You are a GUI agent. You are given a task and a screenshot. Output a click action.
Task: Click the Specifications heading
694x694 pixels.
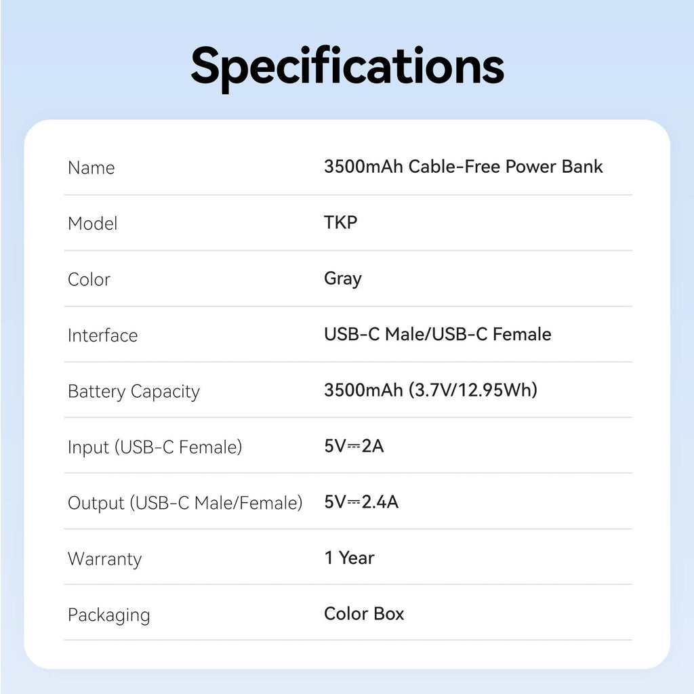point(347,66)
